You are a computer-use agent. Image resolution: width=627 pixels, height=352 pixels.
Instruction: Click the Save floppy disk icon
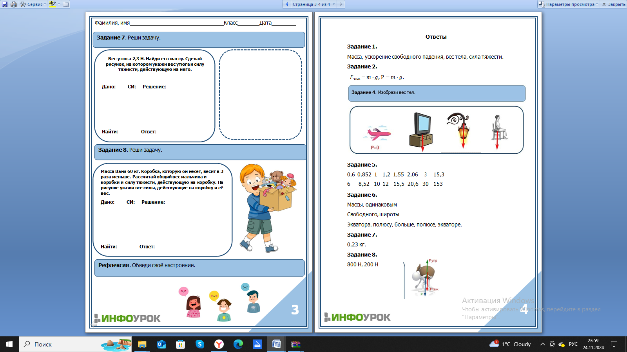(x=5, y=4)
